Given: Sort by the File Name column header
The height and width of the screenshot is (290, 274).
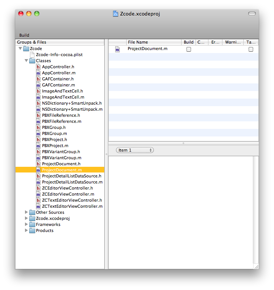Looking at the screenshot, I should click(x=153, y=42).
